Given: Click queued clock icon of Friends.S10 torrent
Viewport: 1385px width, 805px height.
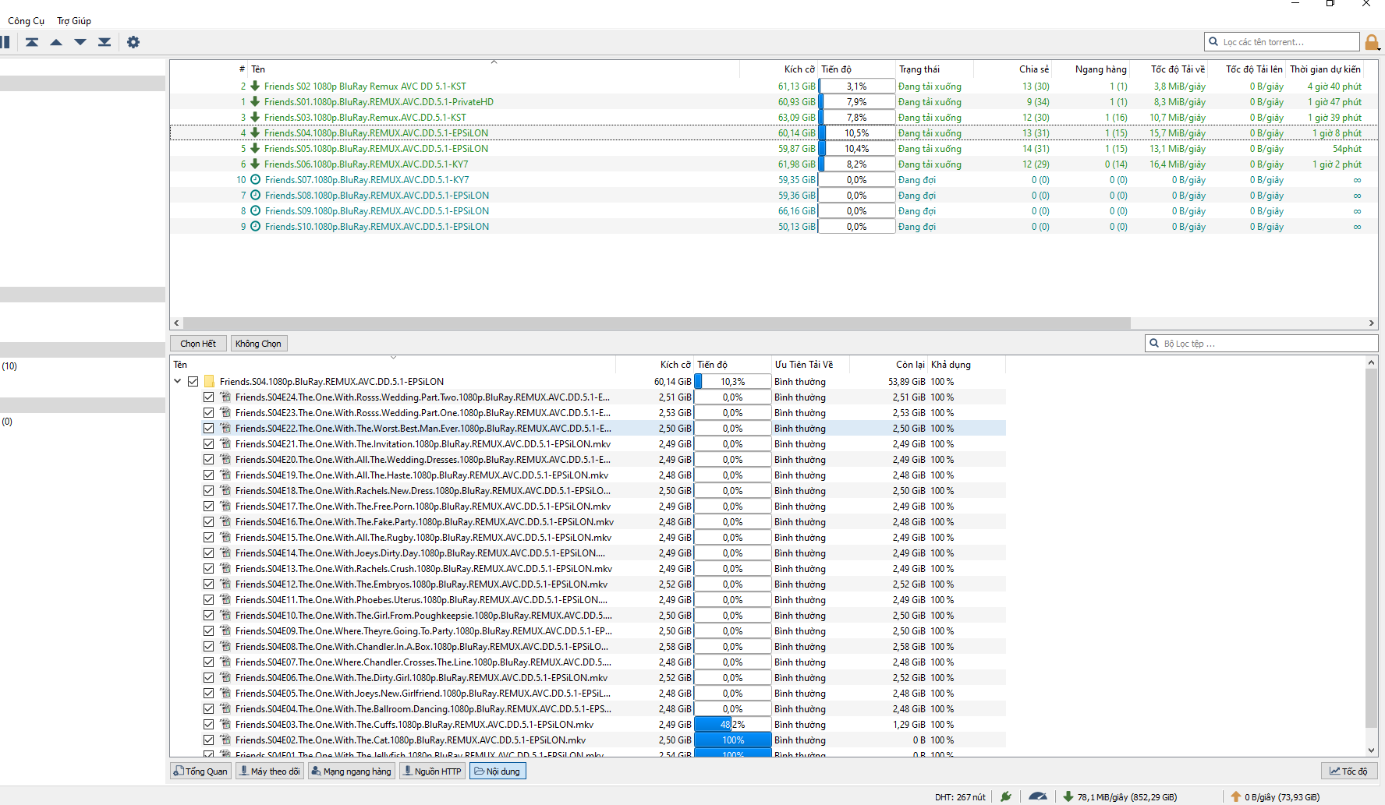Looking at the screenshot, I should tap(255, 226).
